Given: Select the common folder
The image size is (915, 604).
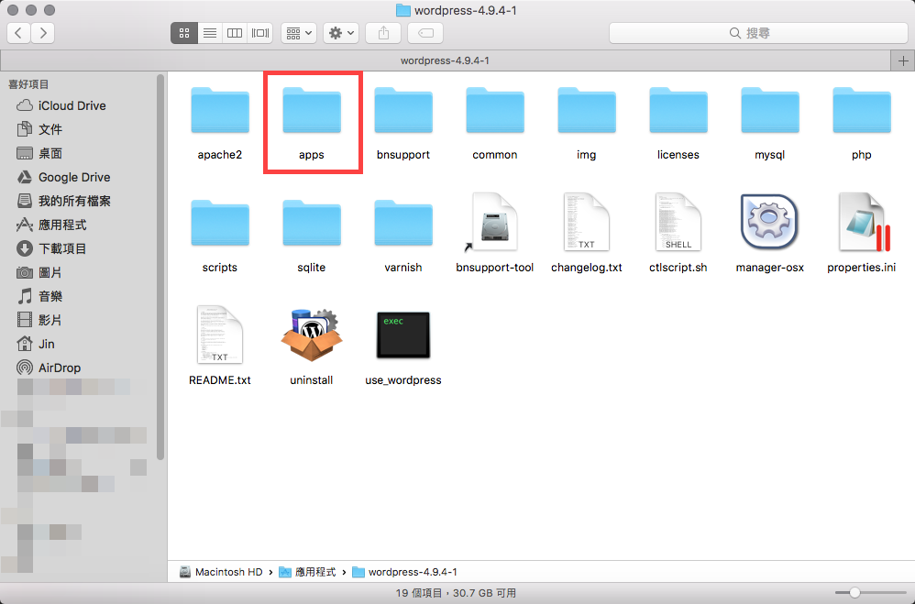Looking at the screenshot, I should 495,111.
